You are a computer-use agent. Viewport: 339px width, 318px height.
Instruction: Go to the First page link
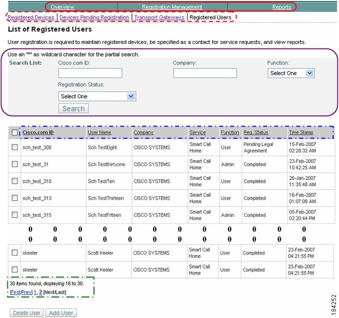click(16, 292)
